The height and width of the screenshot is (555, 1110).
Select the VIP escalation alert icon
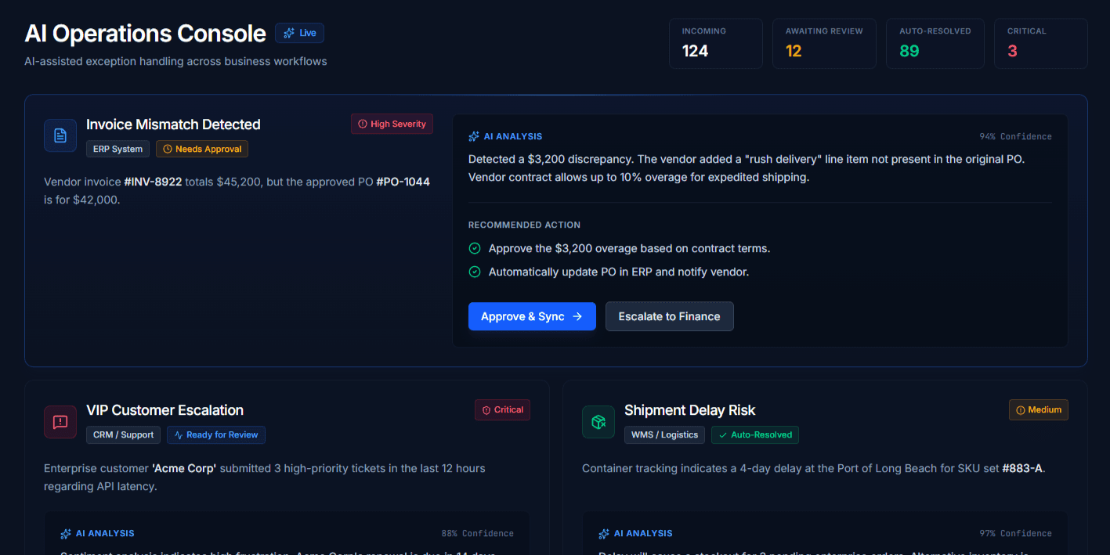point(60,421)
